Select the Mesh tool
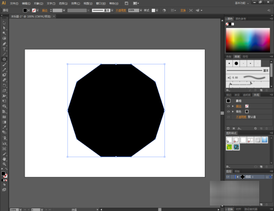 pos(4,116)
